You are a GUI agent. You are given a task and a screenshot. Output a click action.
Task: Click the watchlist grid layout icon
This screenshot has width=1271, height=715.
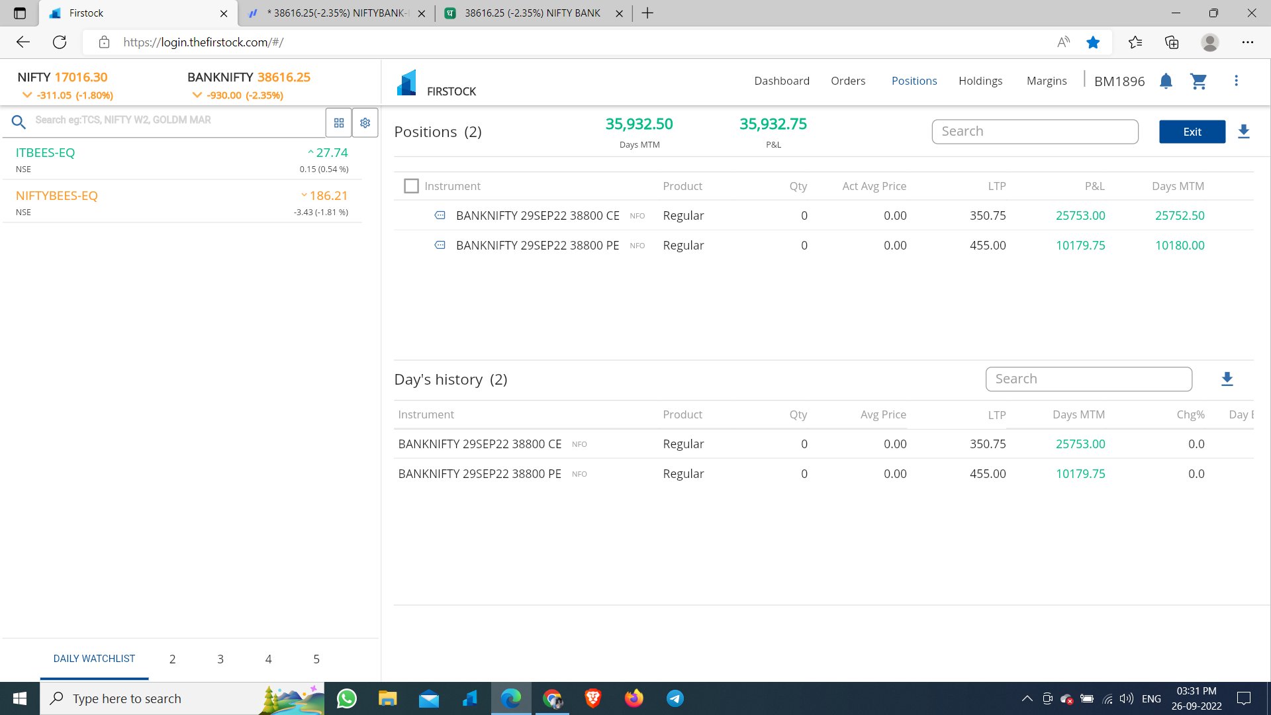point(339,122)
